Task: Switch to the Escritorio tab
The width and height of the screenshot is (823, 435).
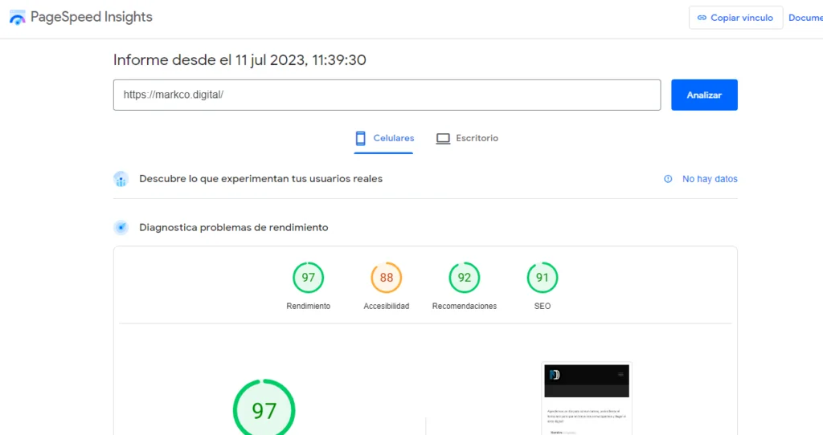Action: (467, 138)
